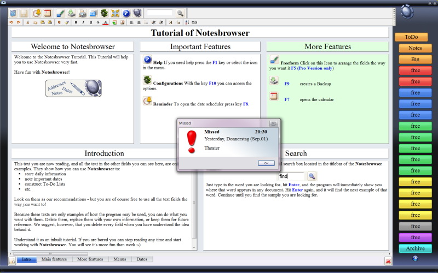Click the Missed dialog title bar icon
The width and height of the screenshot is (438, 273).
pyautogui.click(x=273, y=123)
